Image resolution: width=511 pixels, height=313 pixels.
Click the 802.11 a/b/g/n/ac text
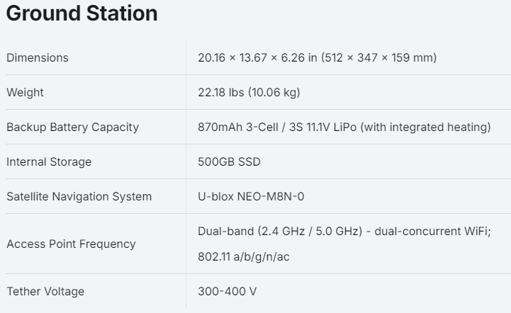pyautogui.click(x=243, y=256)
